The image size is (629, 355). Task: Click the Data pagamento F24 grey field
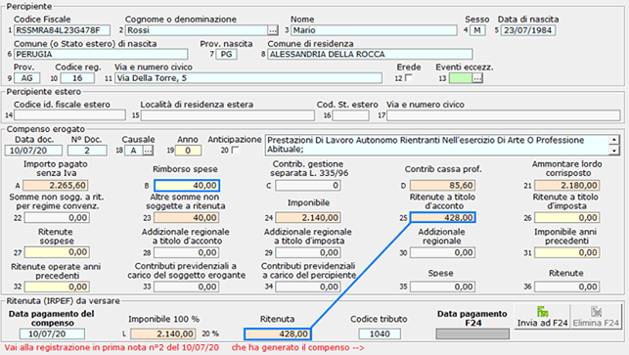coord(472,333)
